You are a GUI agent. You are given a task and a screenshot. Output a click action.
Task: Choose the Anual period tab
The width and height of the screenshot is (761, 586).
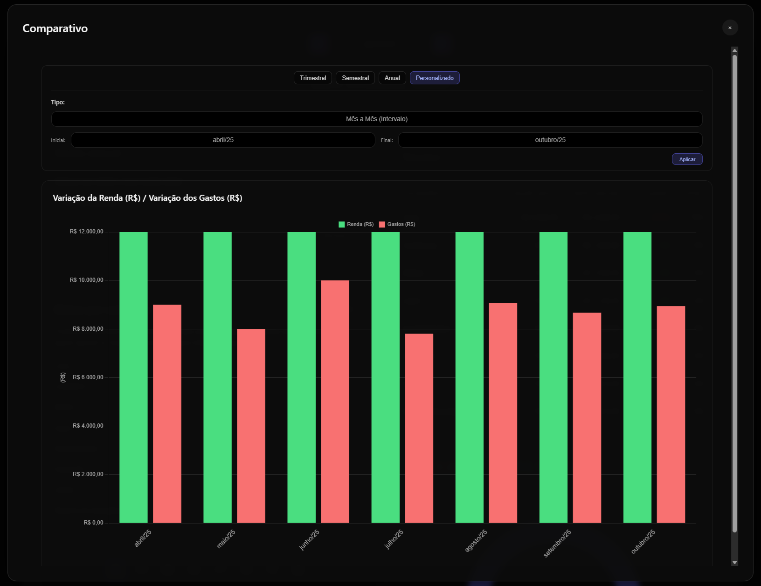click(392, 78)
